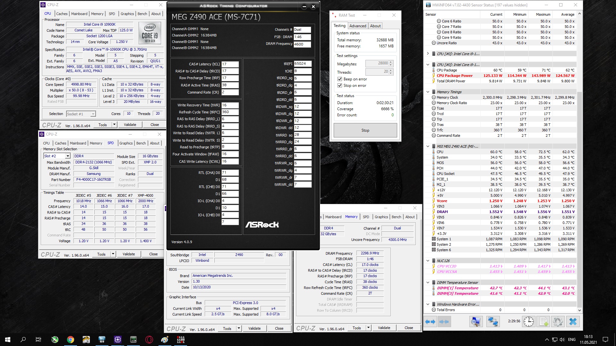Open Tools dropdown arrow in top CPU-Z window
The width and height of the screenshot is (616, 346).
114,125
